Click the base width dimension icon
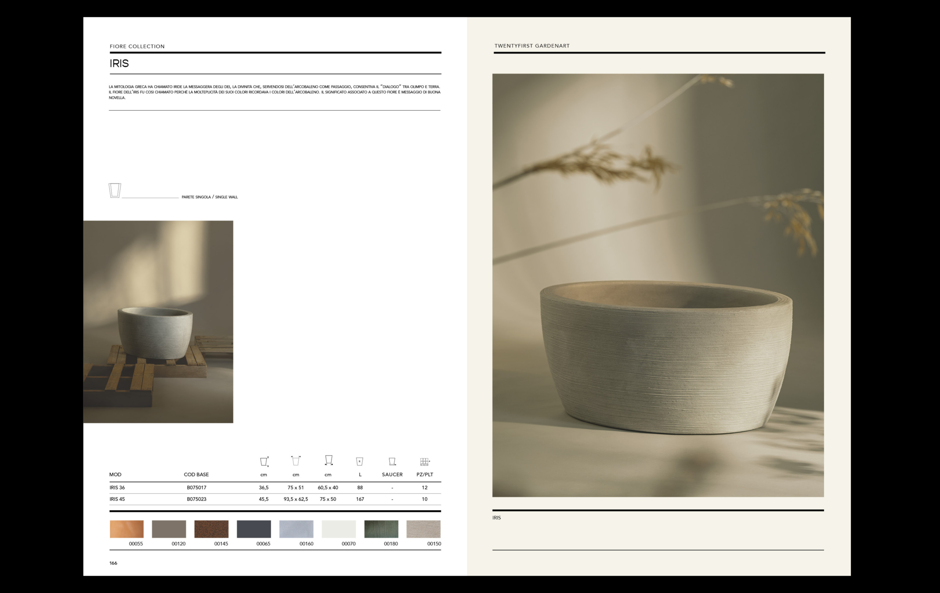 click(x=328, y=460)
